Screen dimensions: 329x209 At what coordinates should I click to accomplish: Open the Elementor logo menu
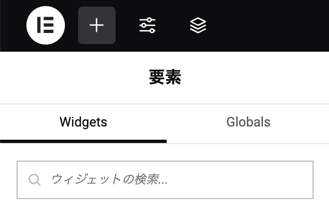pyautogui.click(x=46, y=25)
